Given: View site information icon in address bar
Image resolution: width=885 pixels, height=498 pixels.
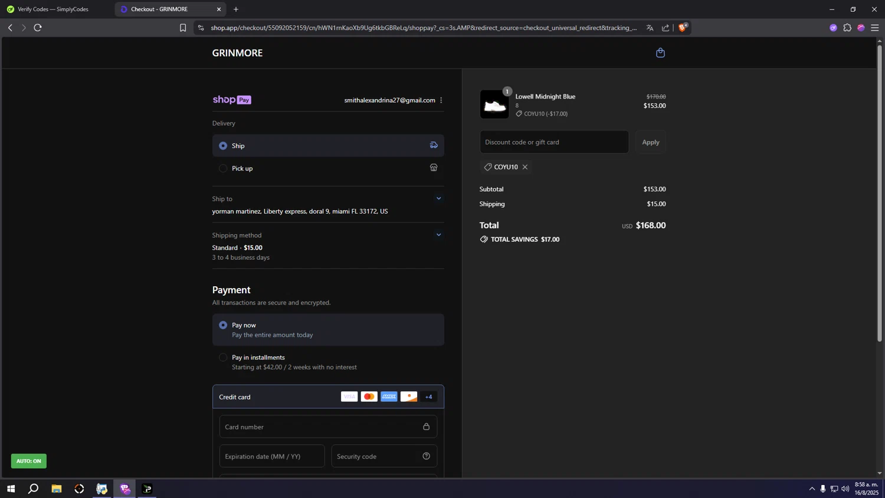Looking at the screenshot, I should (x=201, y=28).
